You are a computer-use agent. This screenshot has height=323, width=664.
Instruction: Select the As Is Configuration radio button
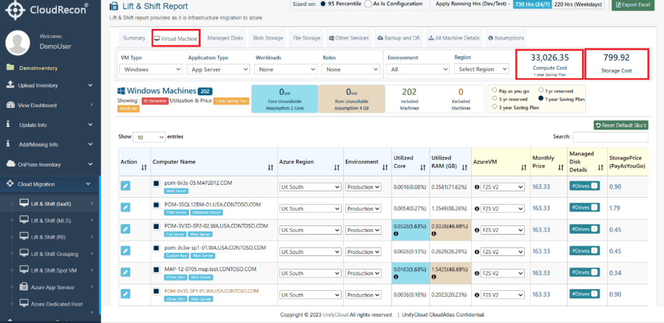(368, 4)
